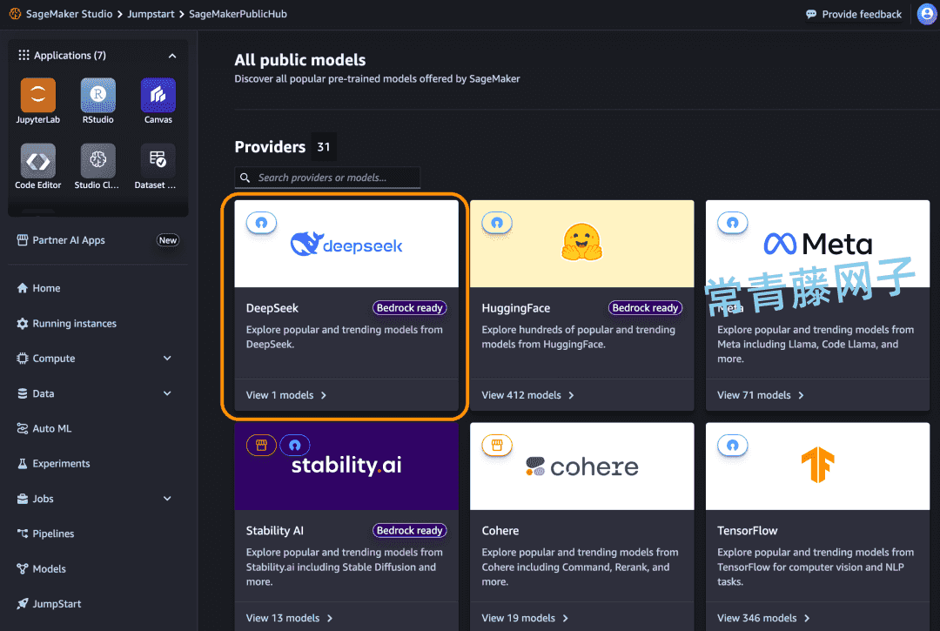
Task: Click the SageMaker logo icon
Action: click(15, 14)
